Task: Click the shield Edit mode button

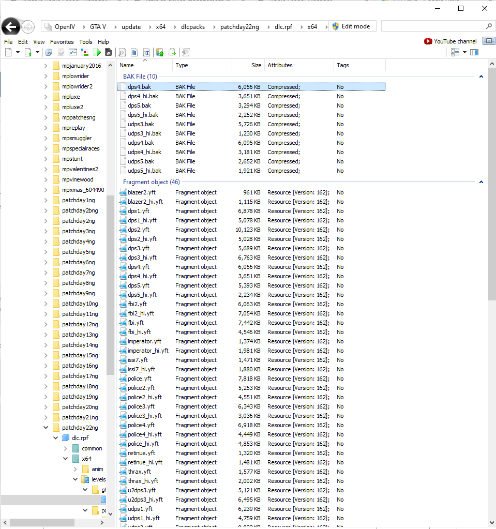Action: click(x=351, y=26)
